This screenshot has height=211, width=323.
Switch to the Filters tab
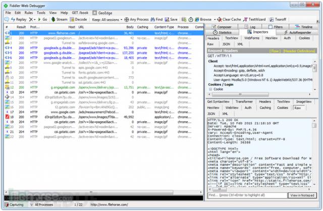click(x=276, y=27)
